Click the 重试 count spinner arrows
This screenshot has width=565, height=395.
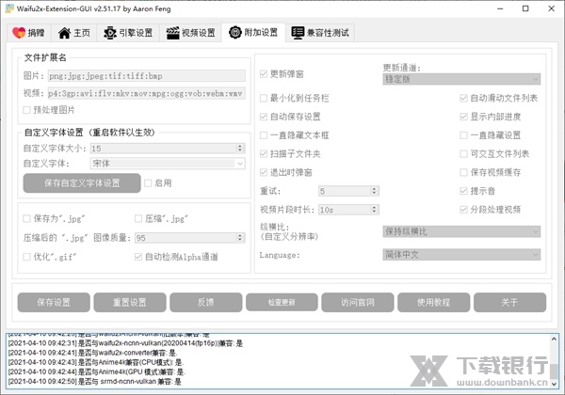pos(374,191)
